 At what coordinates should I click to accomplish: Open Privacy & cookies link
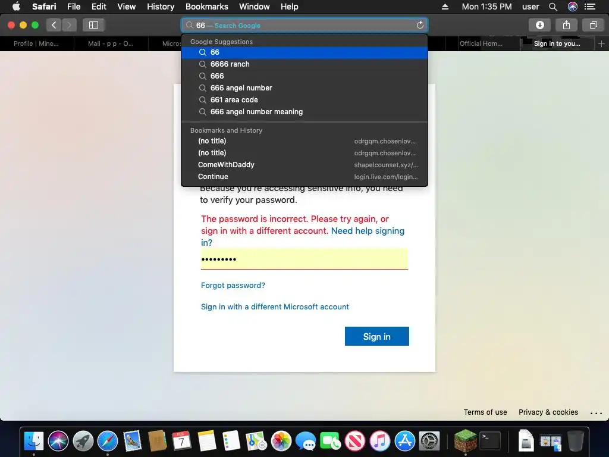click(x=548, y=412)
